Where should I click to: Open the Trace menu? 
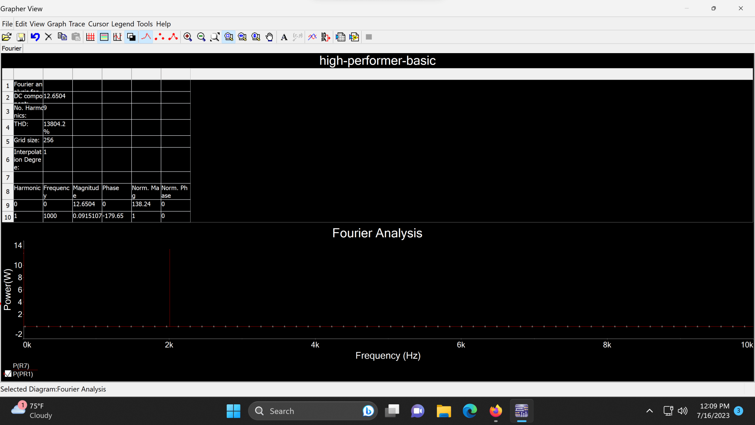[x=77, y=24]
